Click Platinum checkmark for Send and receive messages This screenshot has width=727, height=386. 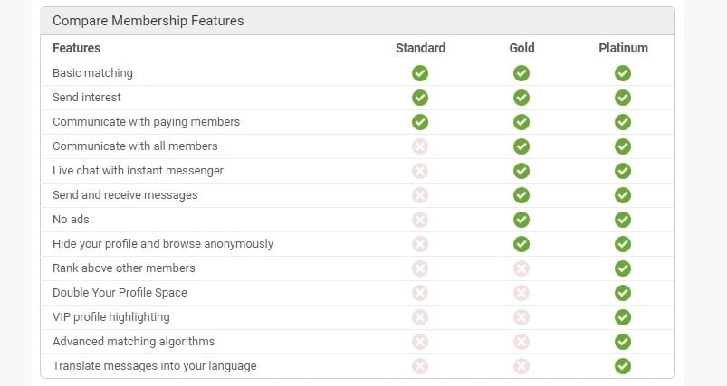click(623, 195)
